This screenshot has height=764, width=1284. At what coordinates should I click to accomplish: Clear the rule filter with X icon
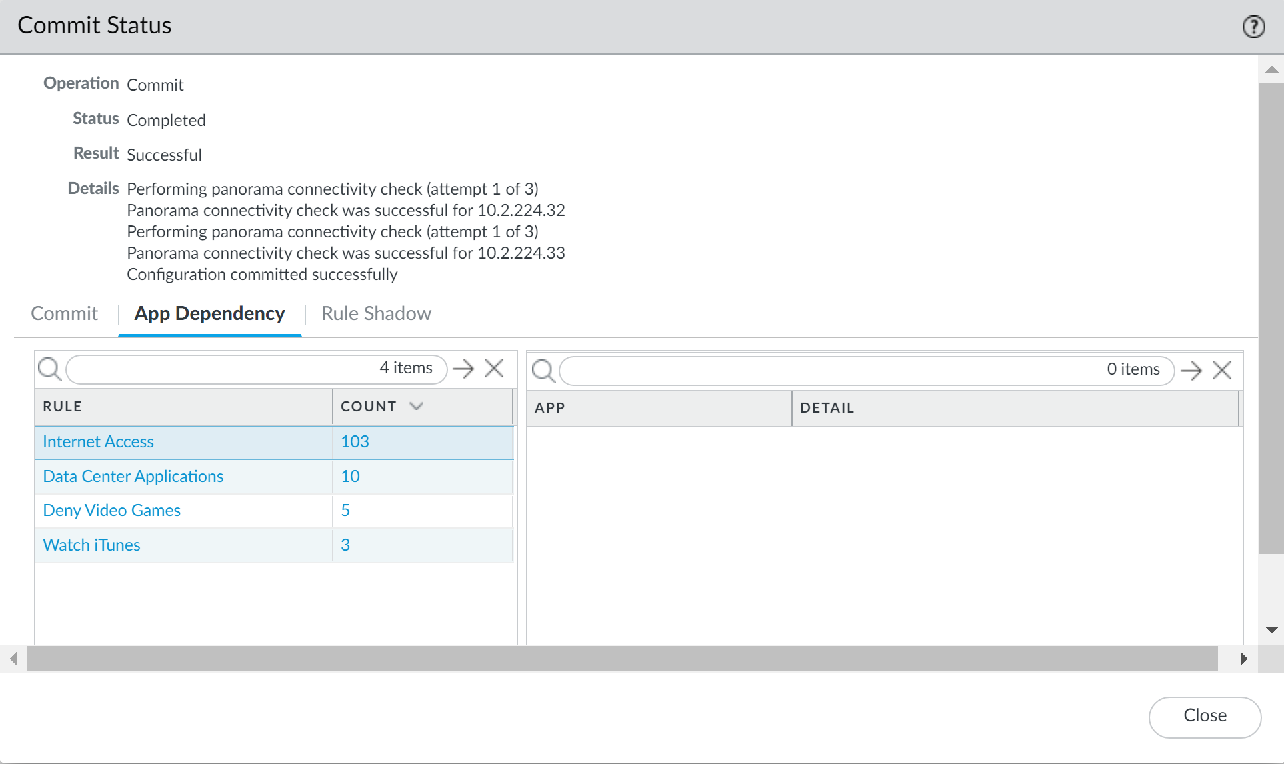coord(494,369)
